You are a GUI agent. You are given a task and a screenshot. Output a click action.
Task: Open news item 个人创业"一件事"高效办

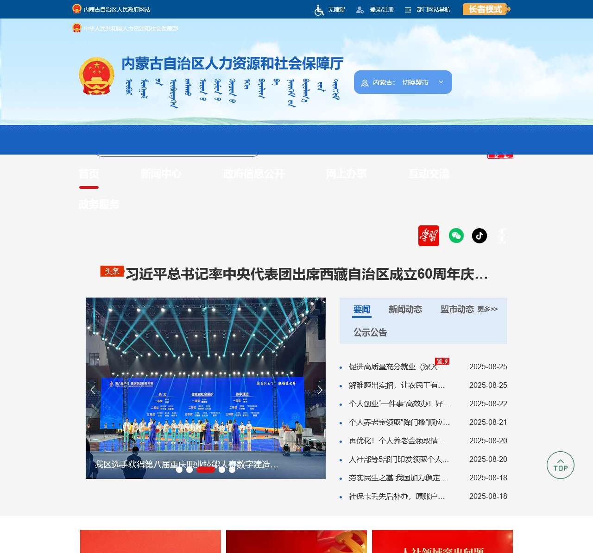(399, 404)
